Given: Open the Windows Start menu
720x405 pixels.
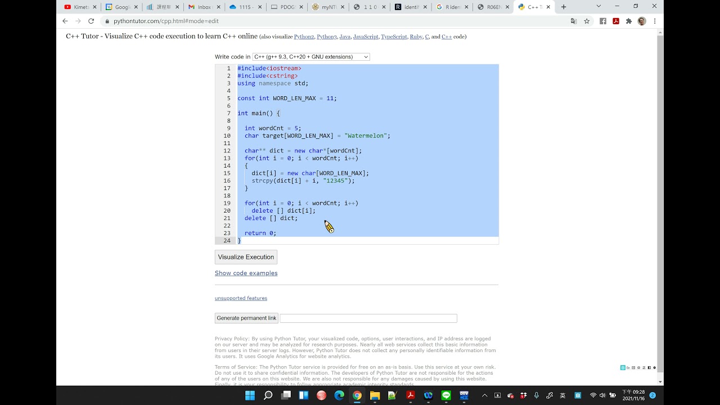Looking at the screenshot, I should tap(250, 395).
